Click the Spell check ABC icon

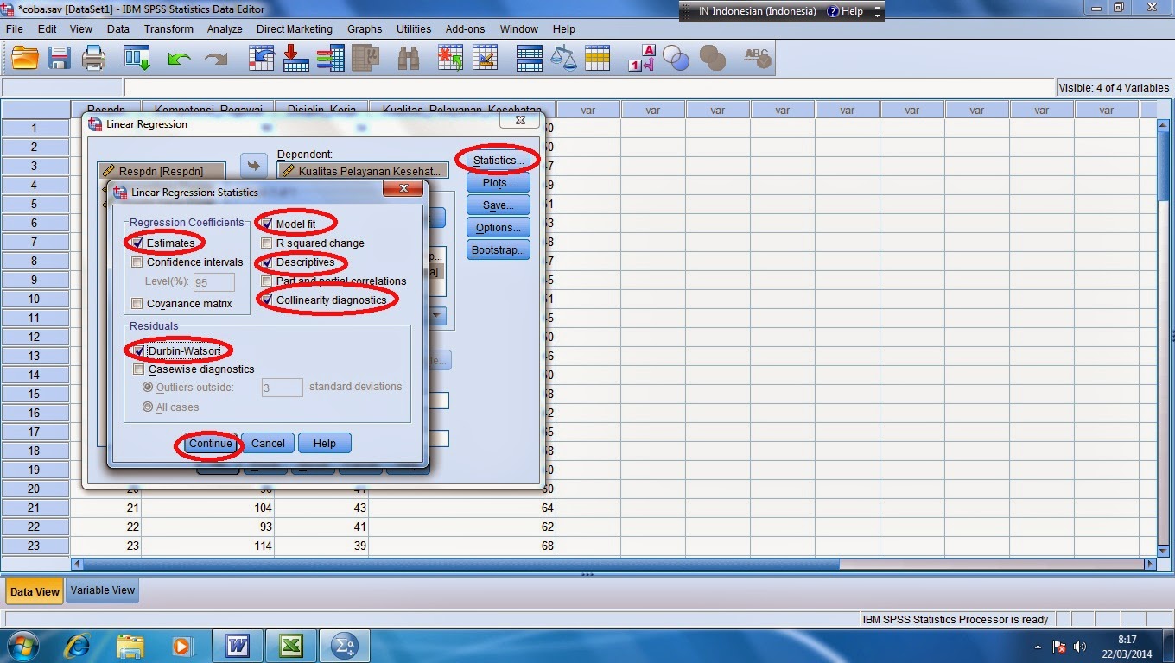coord(758,58)
